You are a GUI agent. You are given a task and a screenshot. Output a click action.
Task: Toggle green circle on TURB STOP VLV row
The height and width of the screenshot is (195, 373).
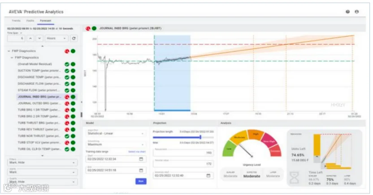tap(73, 143)
